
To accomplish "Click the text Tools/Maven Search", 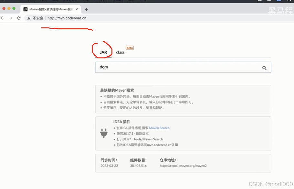I will (x=148, y=139).
